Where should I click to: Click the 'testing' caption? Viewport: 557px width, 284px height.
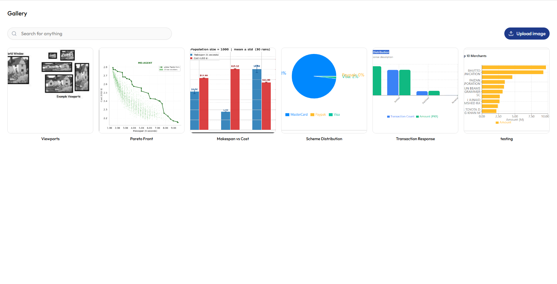point(507,139)
